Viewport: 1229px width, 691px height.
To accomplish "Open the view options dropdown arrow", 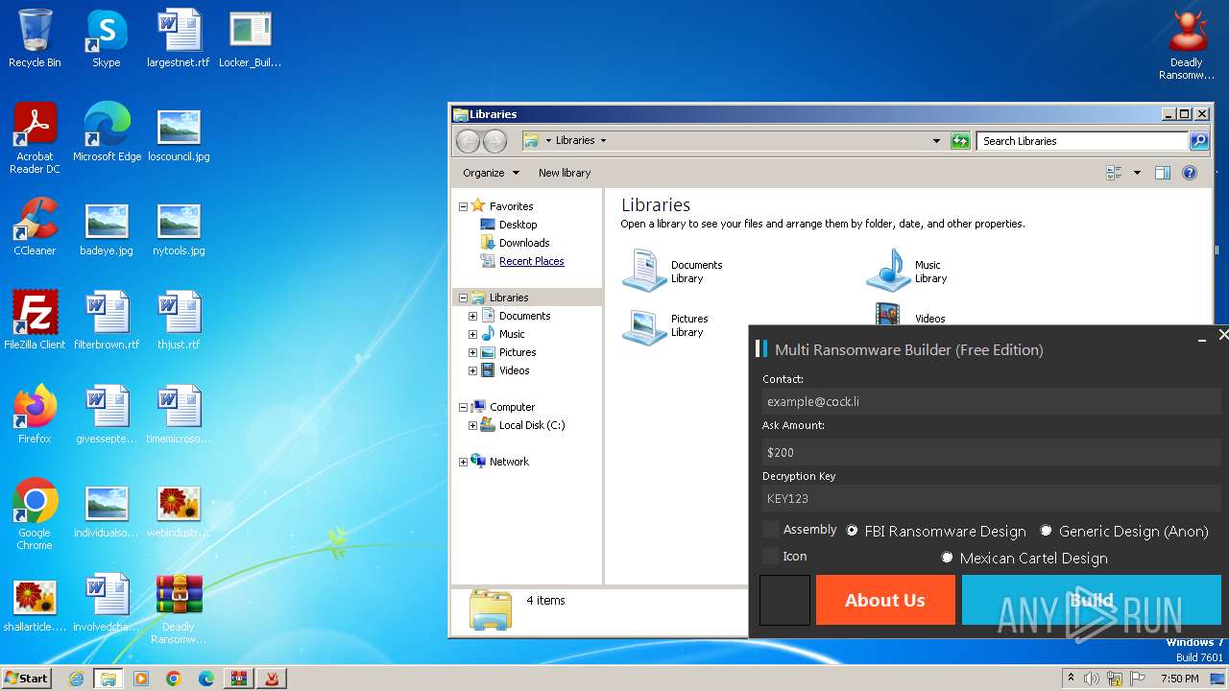I will (1137, 173).
